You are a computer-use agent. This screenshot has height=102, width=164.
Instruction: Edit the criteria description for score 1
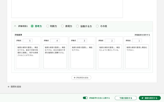[137, 56]
